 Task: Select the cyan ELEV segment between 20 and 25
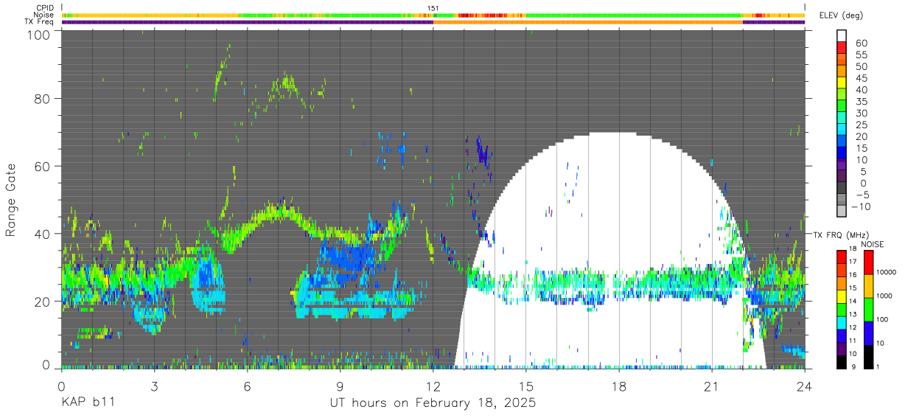click(x=842, y=130)
